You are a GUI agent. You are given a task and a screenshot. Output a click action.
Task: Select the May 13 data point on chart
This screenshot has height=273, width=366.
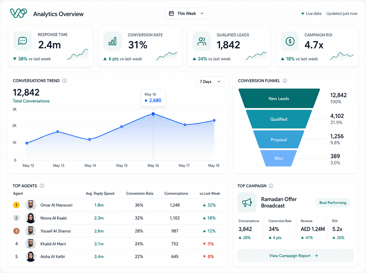[58, 132]
